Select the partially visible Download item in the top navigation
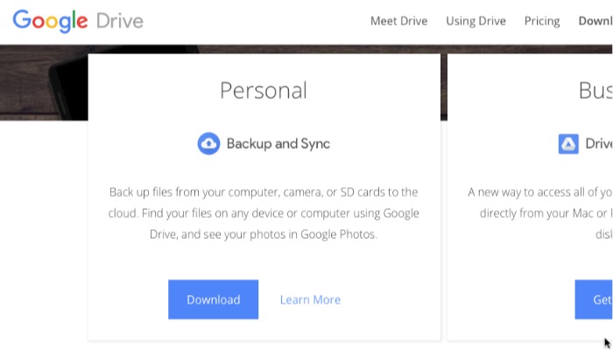This screenshot has height=350, width=613. coord(595,21)
